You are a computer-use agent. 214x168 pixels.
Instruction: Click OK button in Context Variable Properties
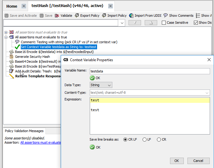[176, 161]
